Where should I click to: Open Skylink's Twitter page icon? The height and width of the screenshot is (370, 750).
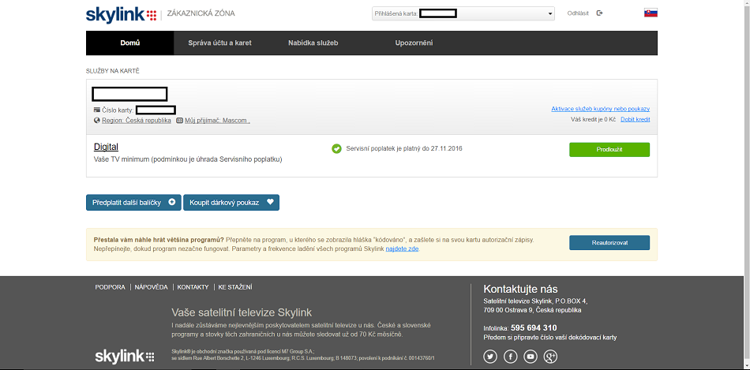pyautogui.click(x=490, y=357)
